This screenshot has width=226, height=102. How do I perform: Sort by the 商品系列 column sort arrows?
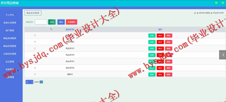(x=74, y=30)
